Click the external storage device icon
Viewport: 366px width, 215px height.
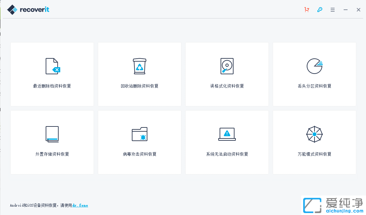(52, 134)
